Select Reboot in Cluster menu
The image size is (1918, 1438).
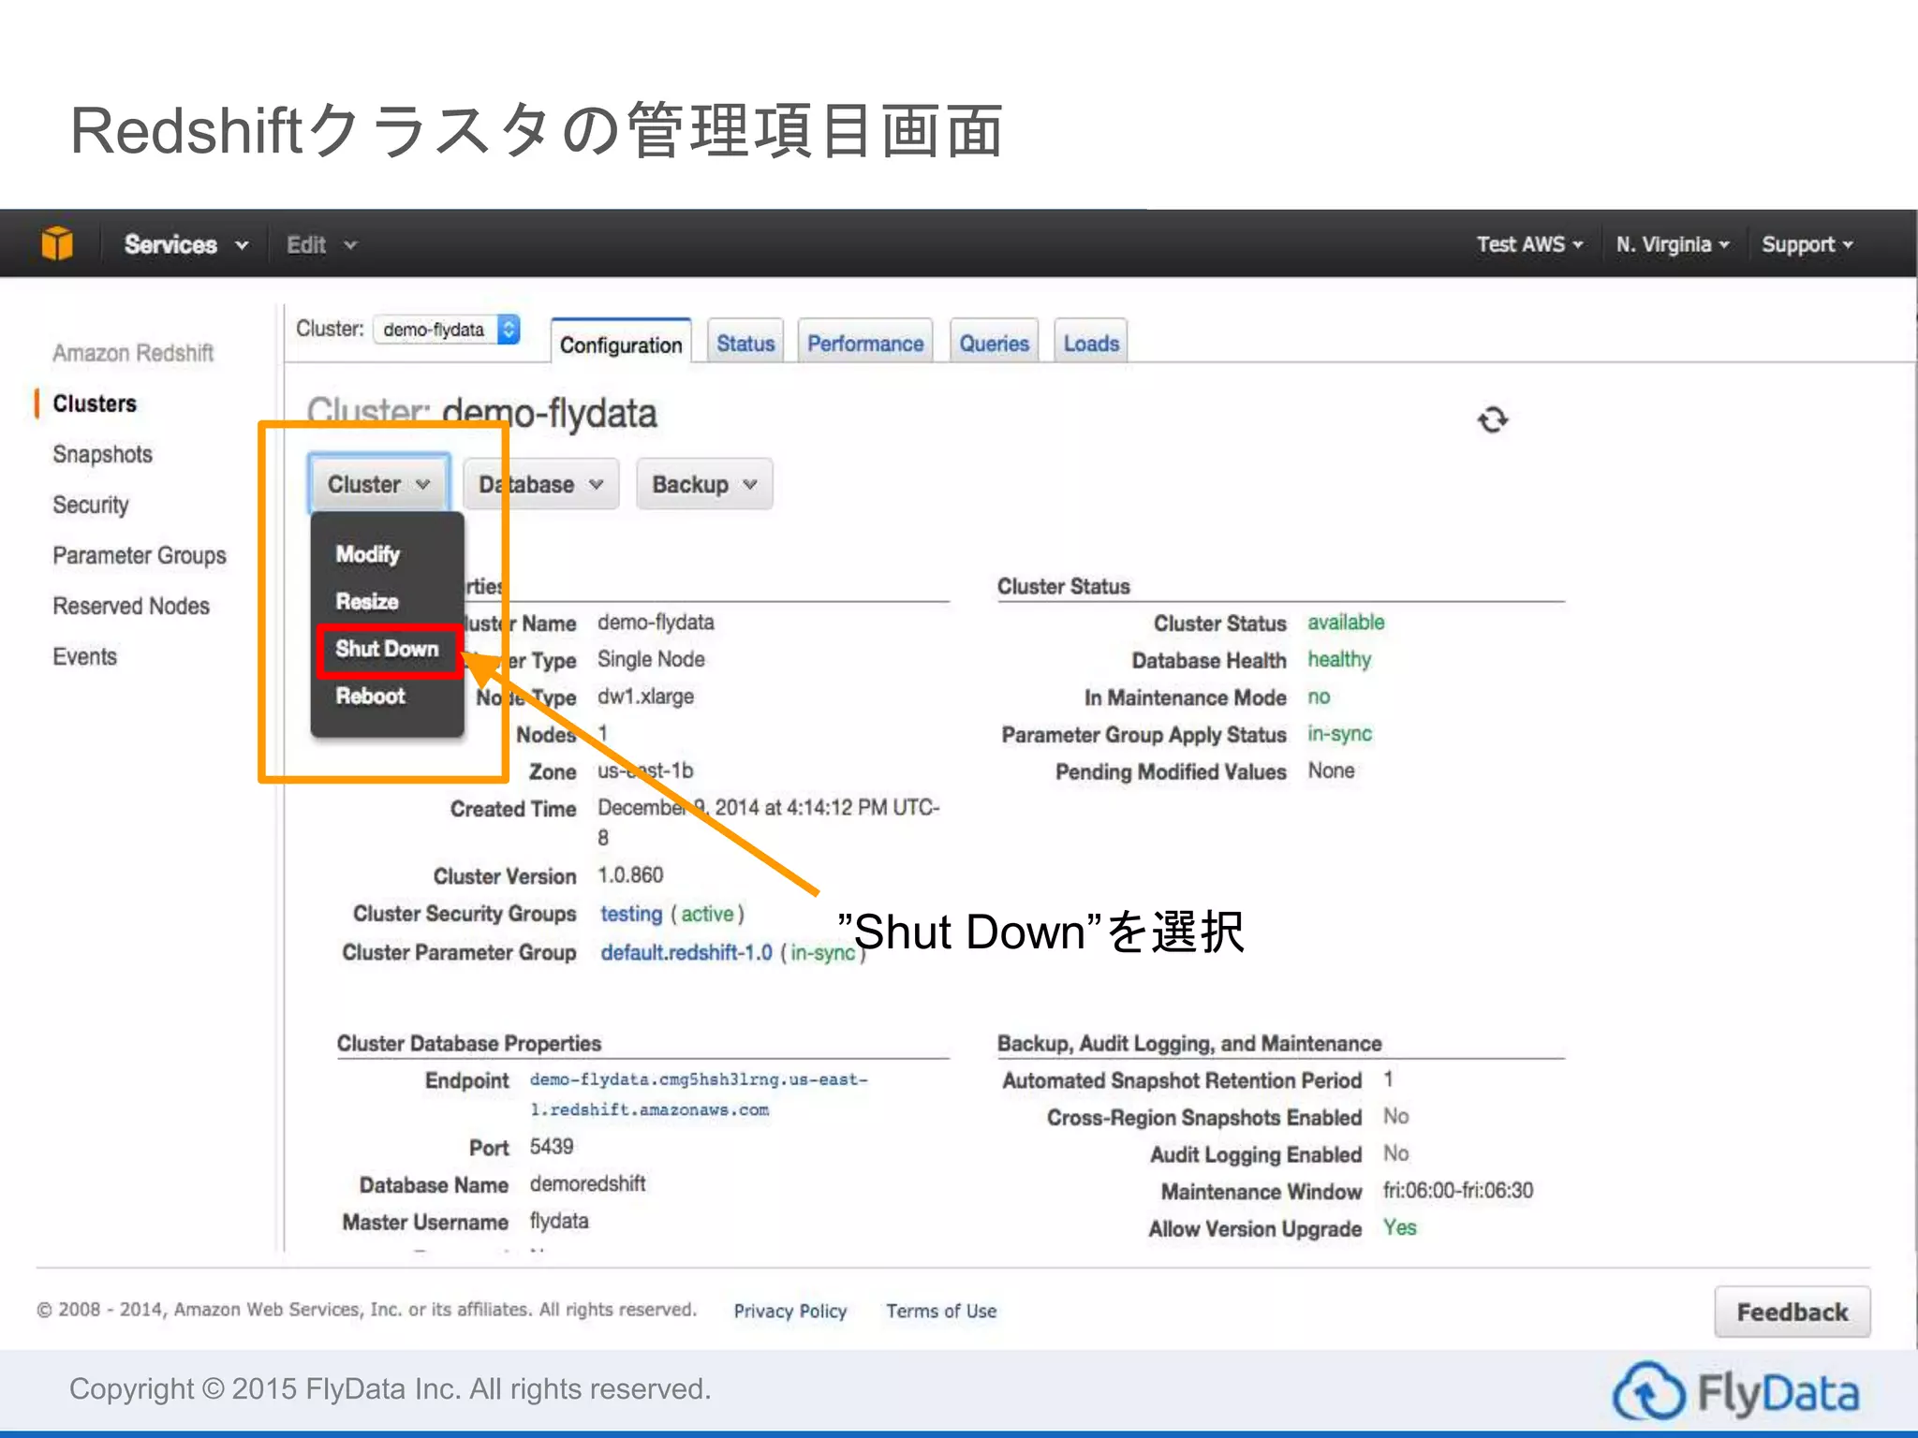pos(371,696)
